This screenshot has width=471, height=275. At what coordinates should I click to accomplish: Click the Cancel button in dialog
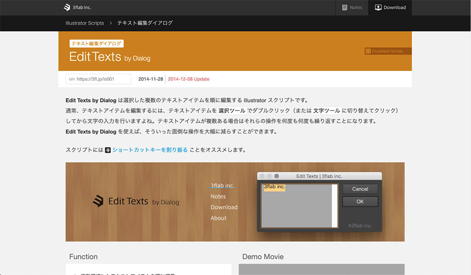360,189
